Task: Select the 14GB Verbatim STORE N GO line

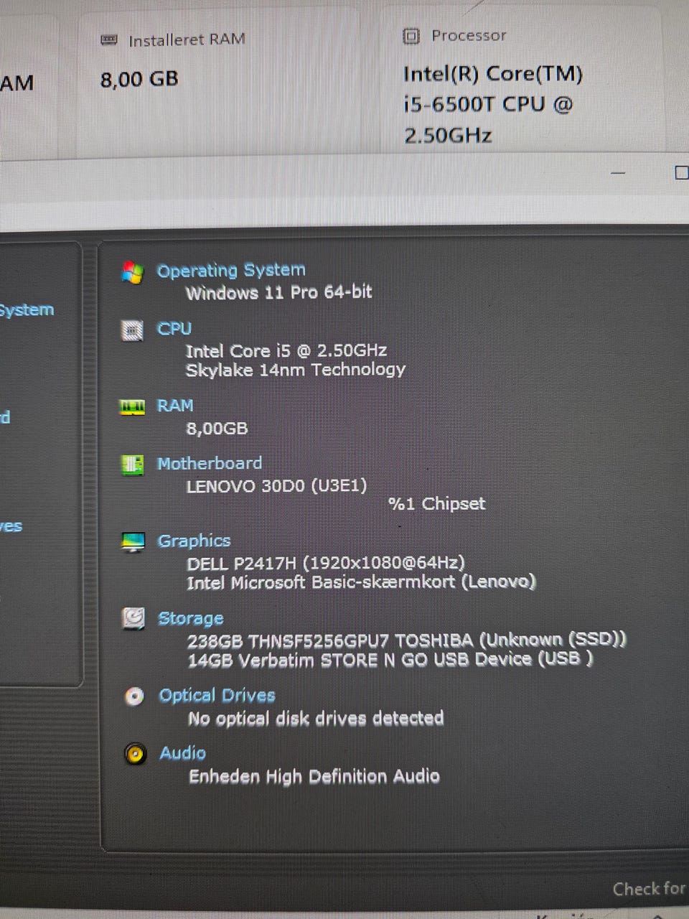Action: (390, 659)
